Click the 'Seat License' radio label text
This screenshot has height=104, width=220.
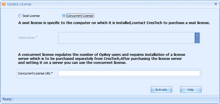31,16
